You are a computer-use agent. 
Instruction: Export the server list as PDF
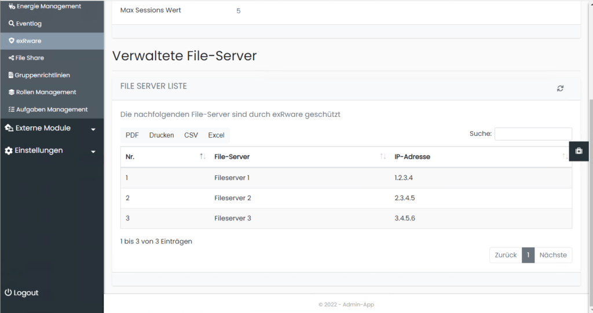point(132,135)
